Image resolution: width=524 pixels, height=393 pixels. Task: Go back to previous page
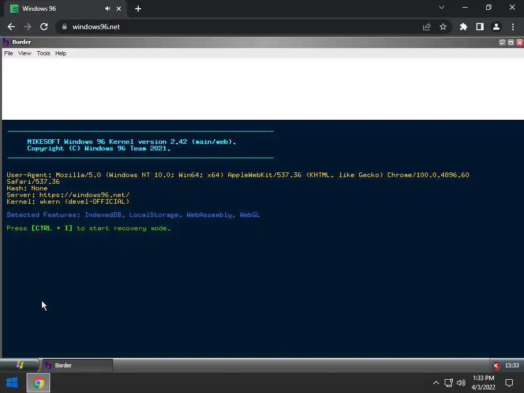coord(11,27)
